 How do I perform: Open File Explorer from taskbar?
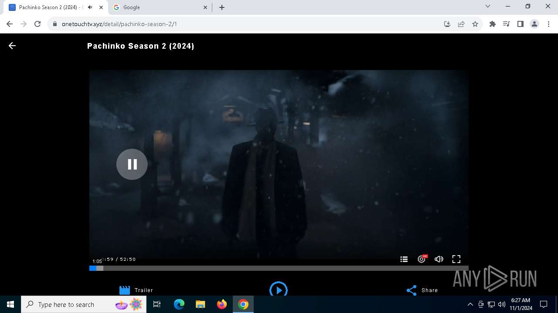(201, 304)
